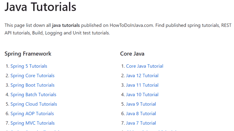Open the Spring Core Tutorials link

click(32, 76)
